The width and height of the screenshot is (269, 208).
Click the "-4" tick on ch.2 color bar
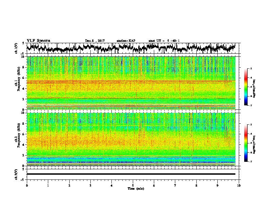(250, 134)
